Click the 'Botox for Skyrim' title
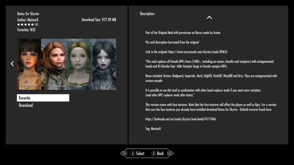Image resolution: width=294 pixels, height=165 pixels. pos(28,14)
